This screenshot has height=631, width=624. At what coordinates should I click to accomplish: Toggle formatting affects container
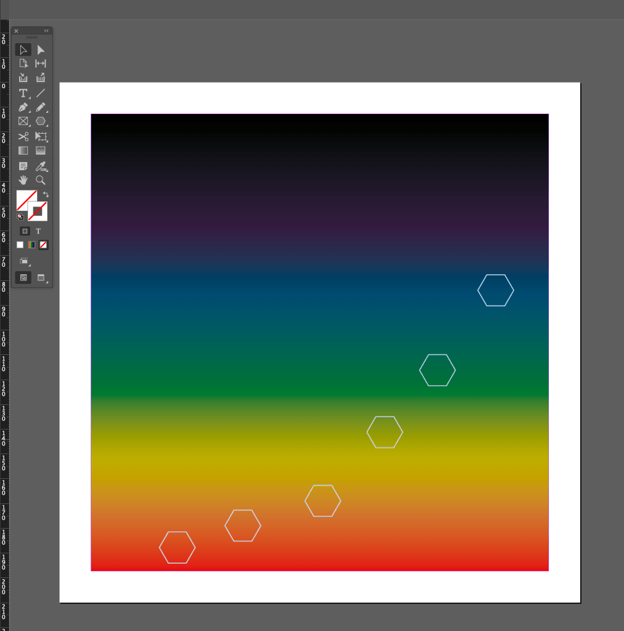[25, 231]
